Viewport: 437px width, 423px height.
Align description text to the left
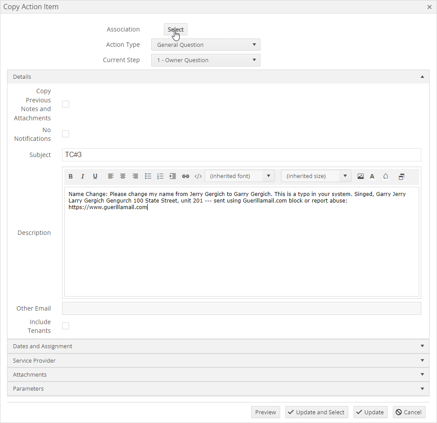(x=111, y=176)
